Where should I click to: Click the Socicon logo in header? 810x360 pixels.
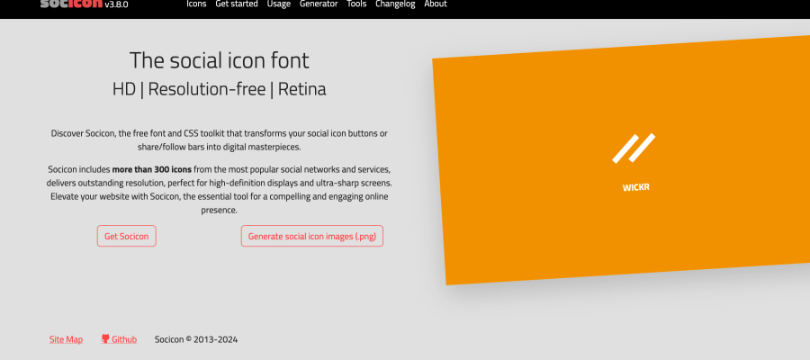tap(71, 4)
